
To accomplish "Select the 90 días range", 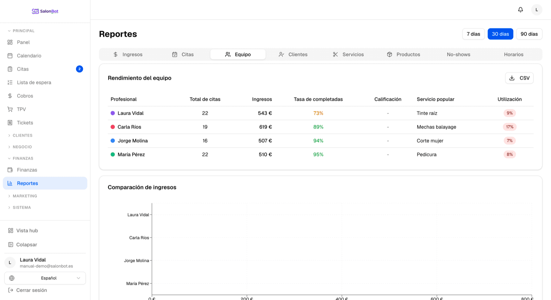I will coord(529,34).
